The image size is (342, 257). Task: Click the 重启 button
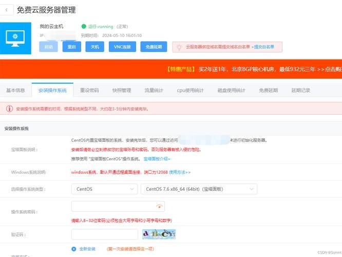coord(72,47)
